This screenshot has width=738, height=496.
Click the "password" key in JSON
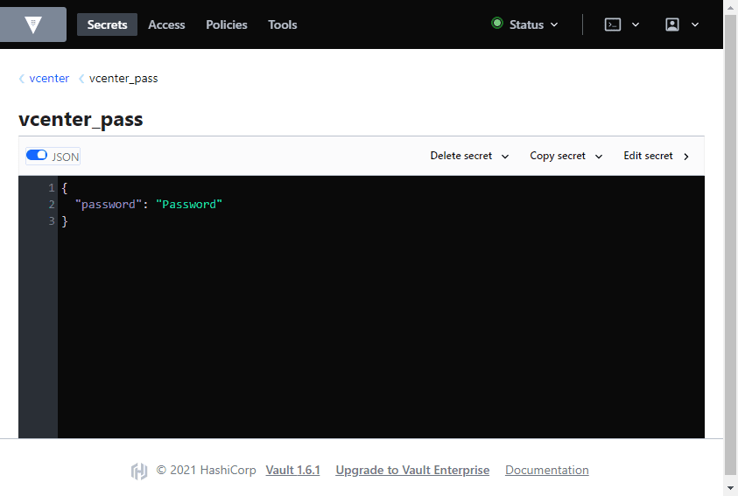109,205
